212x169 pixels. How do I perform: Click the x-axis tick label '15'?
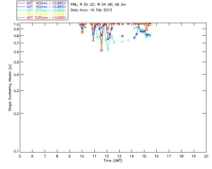click(x=144, y=156)
